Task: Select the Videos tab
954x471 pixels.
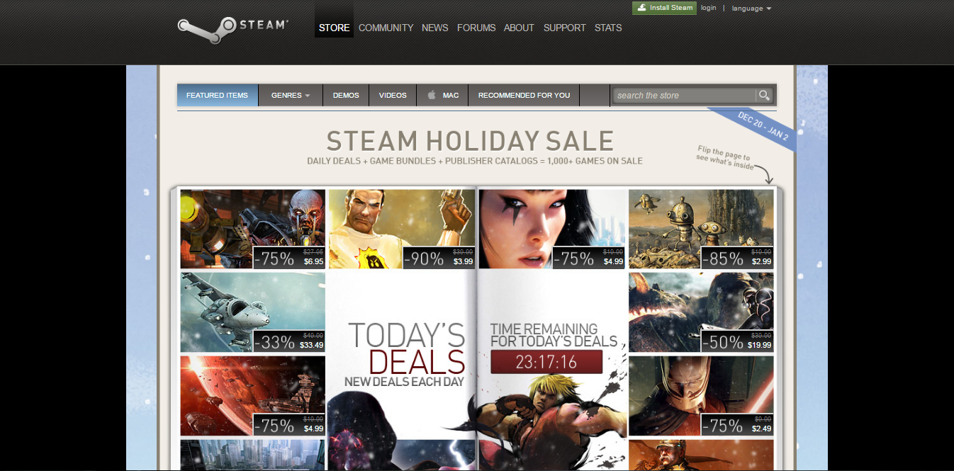Action: pyautogui.click(x=393, y=95)
